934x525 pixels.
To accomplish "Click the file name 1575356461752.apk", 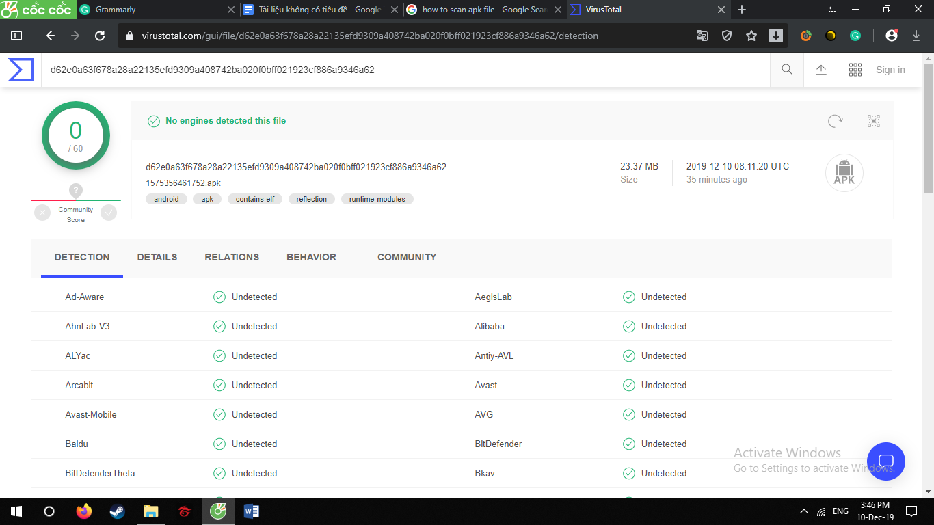I will click(x=183, y=183).
